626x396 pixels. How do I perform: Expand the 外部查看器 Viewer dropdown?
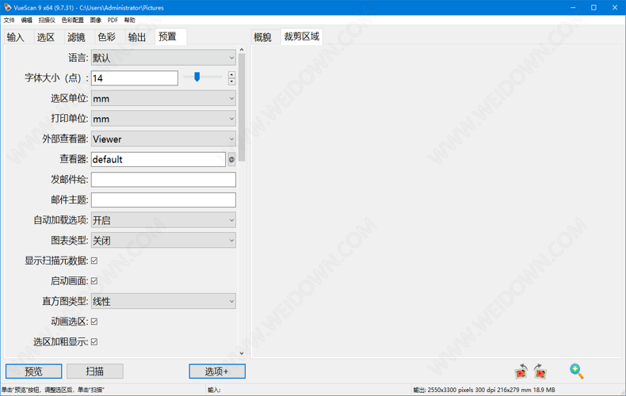point(163,139)
